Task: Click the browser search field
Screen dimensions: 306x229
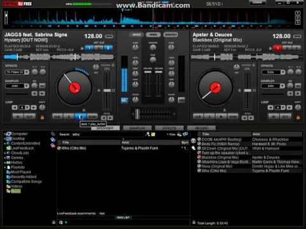Action: [x=108, y=134]
